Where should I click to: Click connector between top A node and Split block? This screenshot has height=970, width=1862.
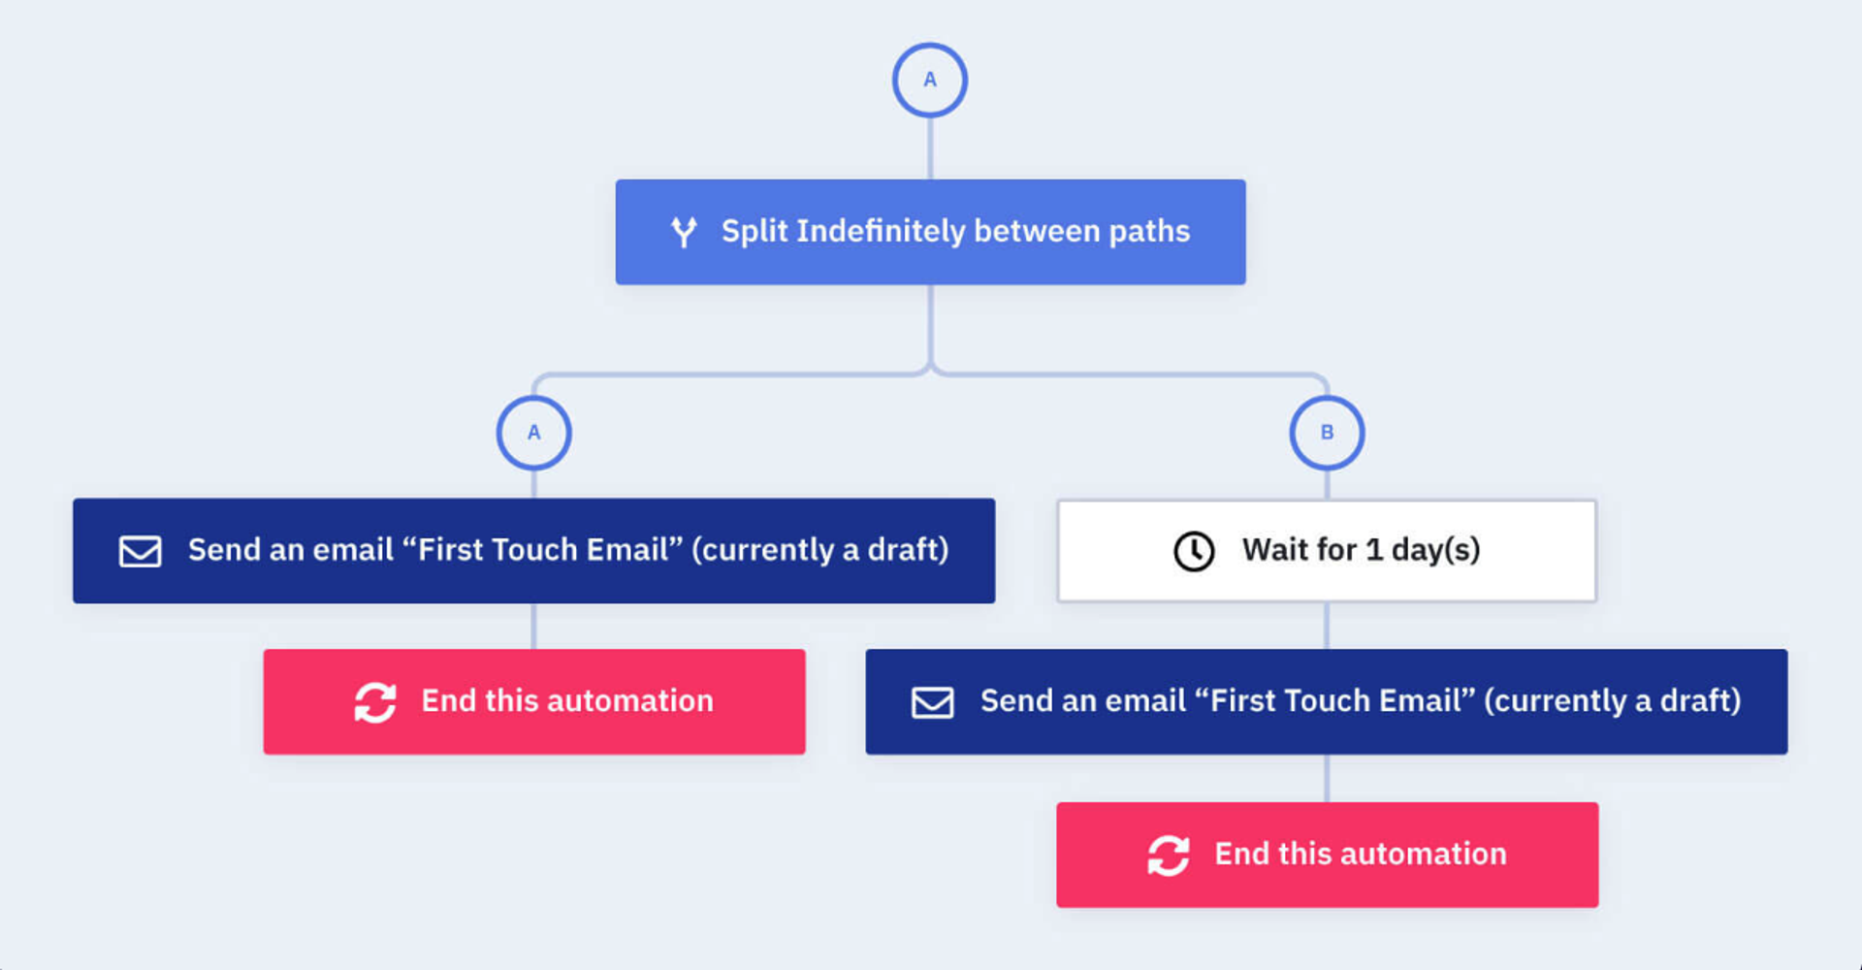(x=930, y=148)
